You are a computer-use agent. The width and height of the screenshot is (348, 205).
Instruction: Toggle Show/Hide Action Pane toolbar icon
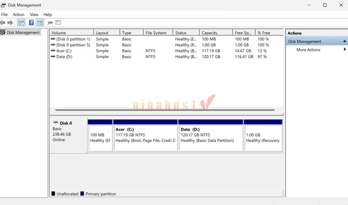[x=40, y=23]
